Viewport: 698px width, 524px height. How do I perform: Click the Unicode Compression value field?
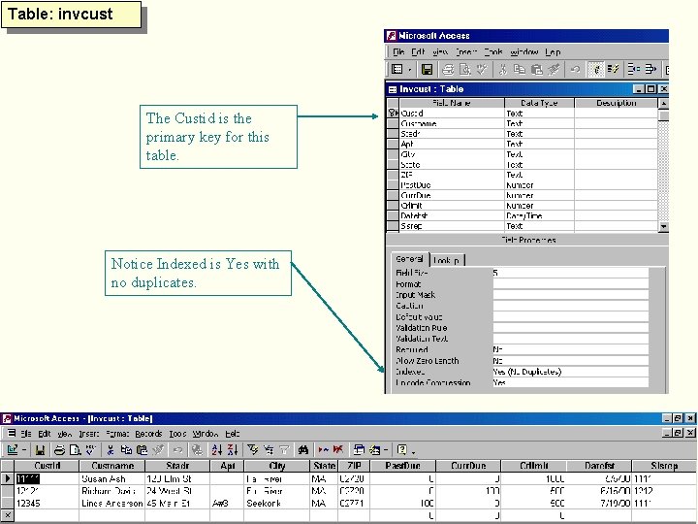click(570, 382)
